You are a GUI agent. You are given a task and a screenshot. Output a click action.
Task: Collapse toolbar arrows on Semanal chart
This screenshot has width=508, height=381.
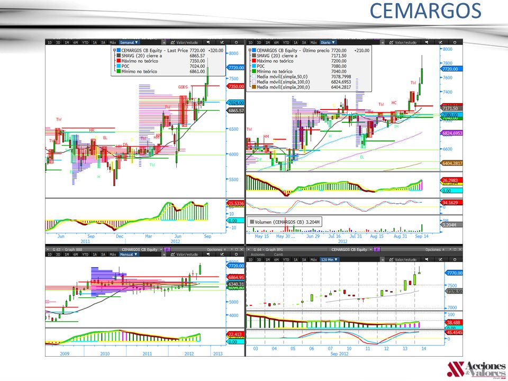(x=164, y=42)
